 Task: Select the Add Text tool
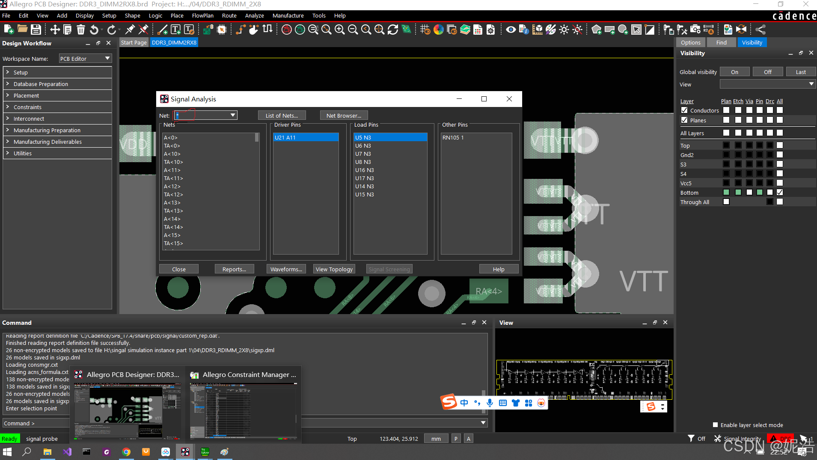[x=176, y=30]
